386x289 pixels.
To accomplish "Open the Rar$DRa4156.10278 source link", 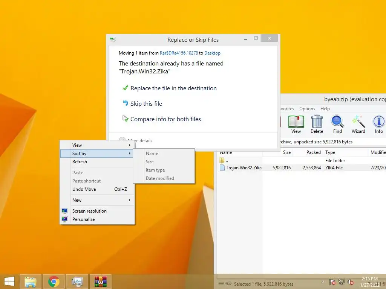I will coord(179,53).
